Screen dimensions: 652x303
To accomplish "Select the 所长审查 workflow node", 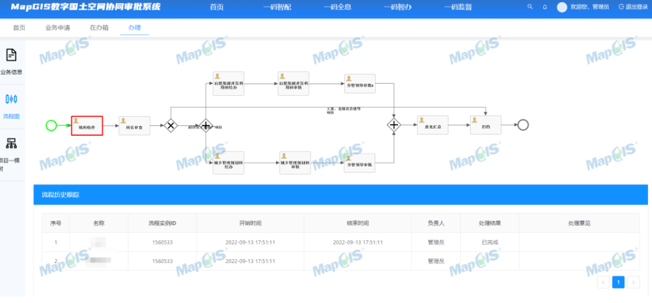I will [x=135, y=125].
